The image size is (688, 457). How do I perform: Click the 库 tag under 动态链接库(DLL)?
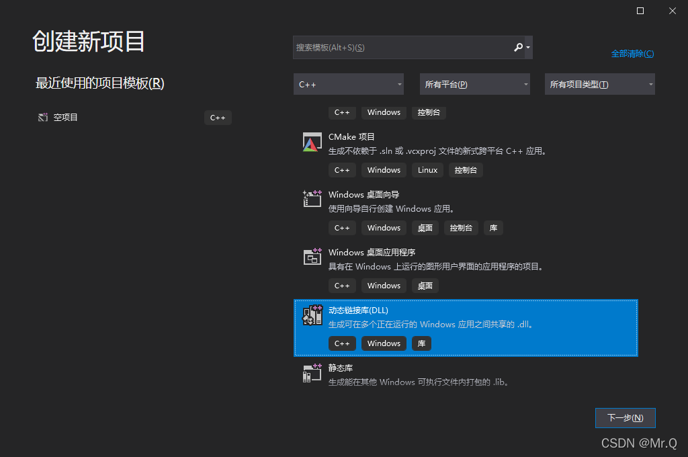pos(421,343)
